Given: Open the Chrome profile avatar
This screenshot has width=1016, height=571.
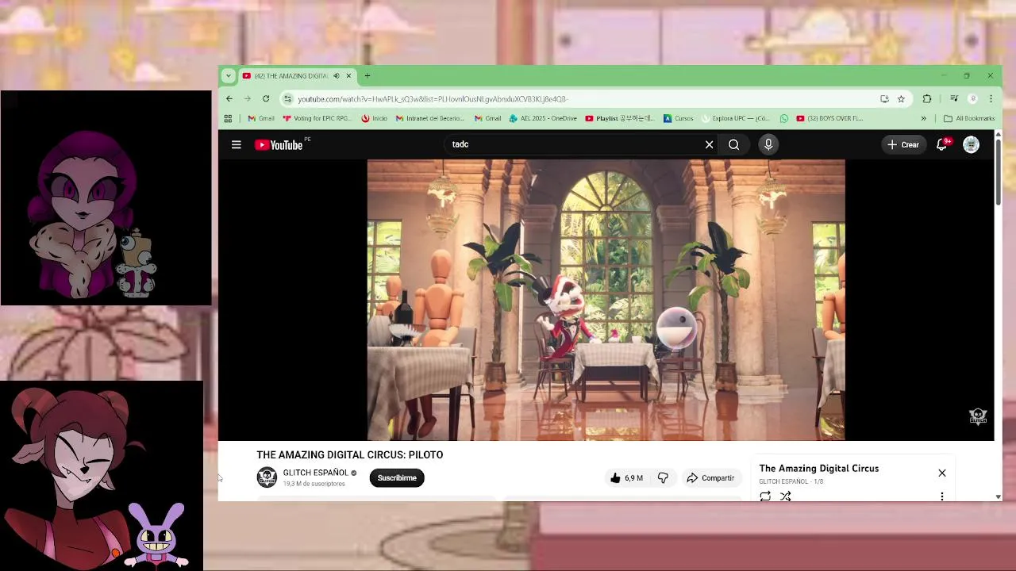Looking at the screenshot, I should tap(973, 99).
